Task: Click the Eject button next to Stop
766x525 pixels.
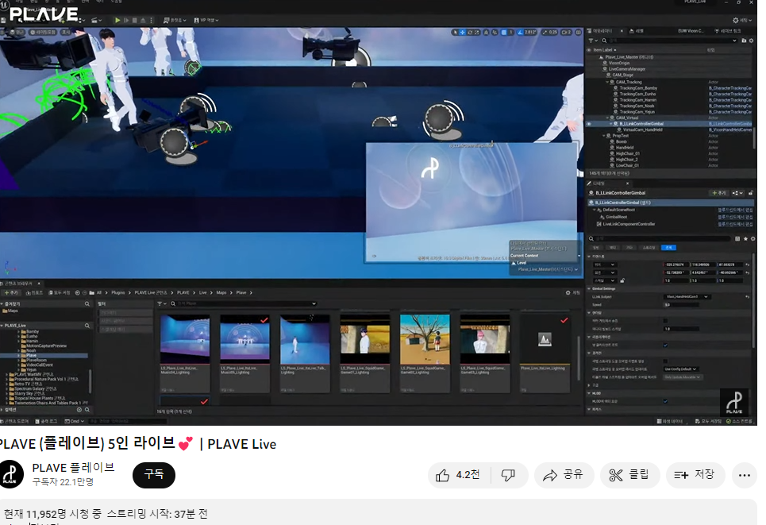Action: tap(143, 20)
